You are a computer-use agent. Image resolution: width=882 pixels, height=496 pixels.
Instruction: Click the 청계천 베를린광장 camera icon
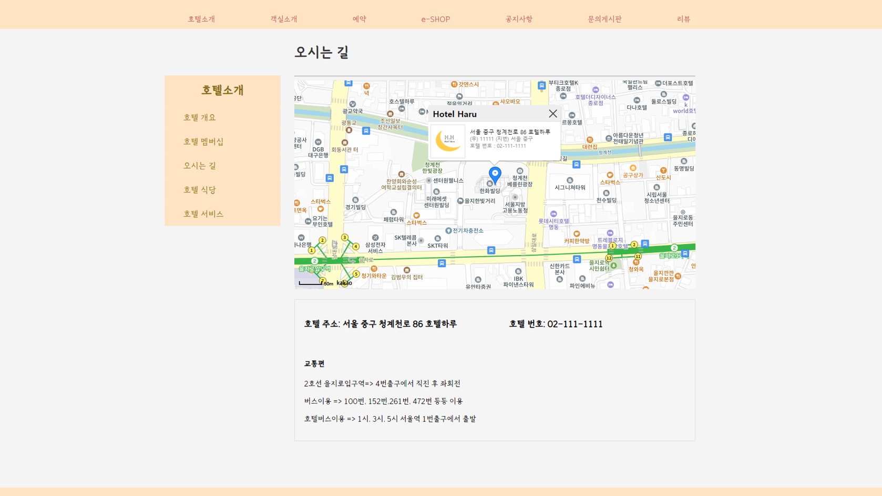pyautogui.click(x=520, y=171)
